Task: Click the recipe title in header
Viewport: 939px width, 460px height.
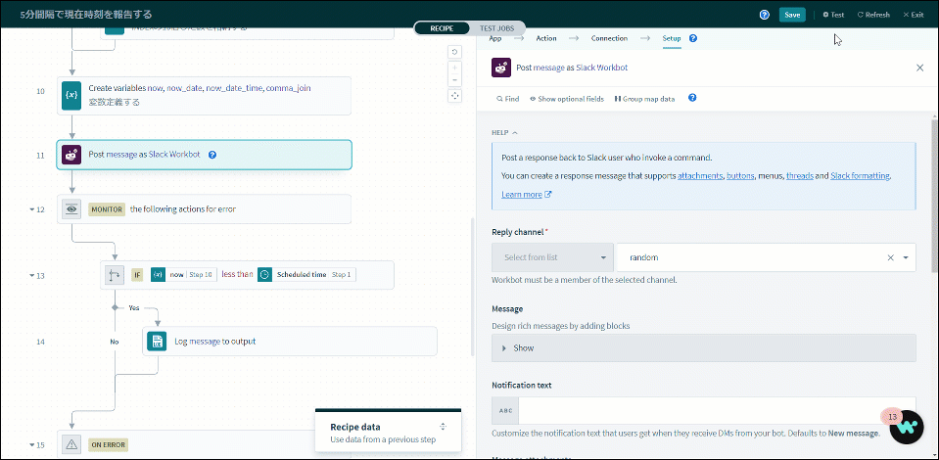Action: pos(85,15)
